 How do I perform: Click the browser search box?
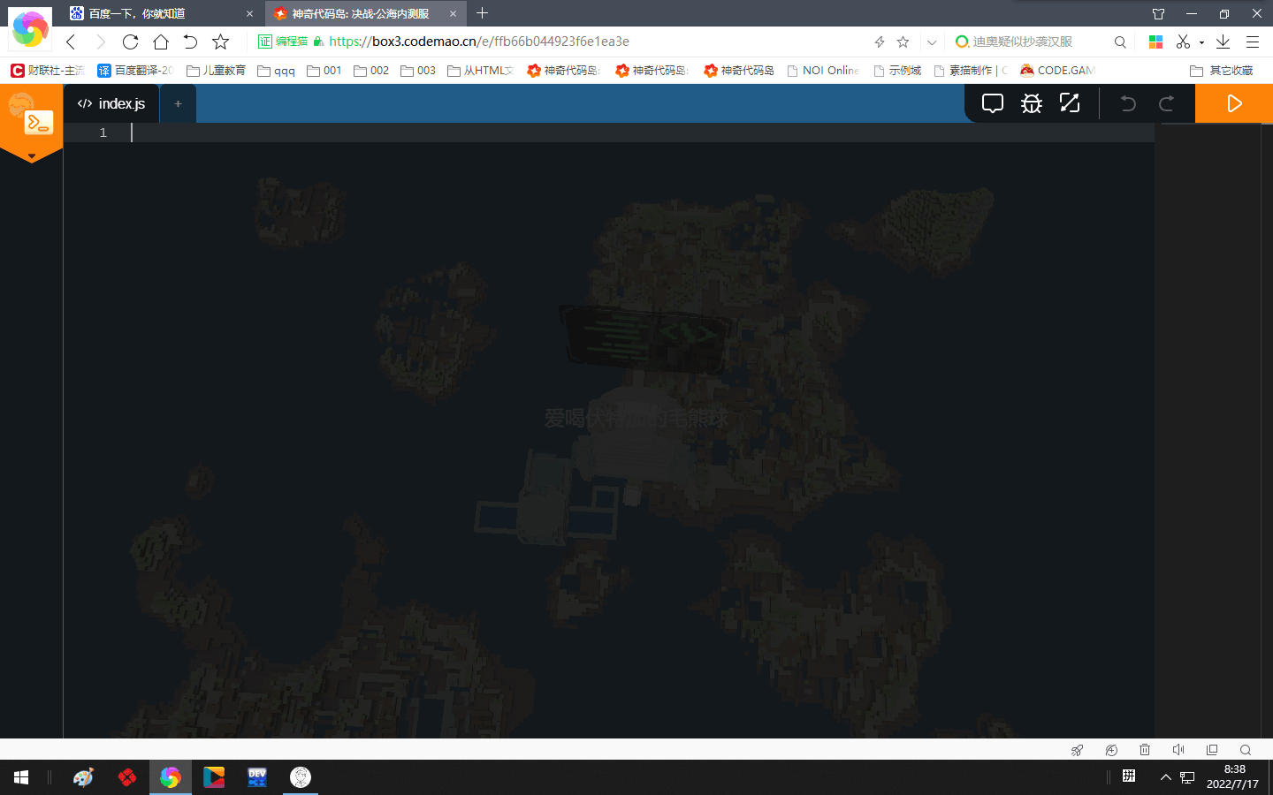tap(1032, 42)
